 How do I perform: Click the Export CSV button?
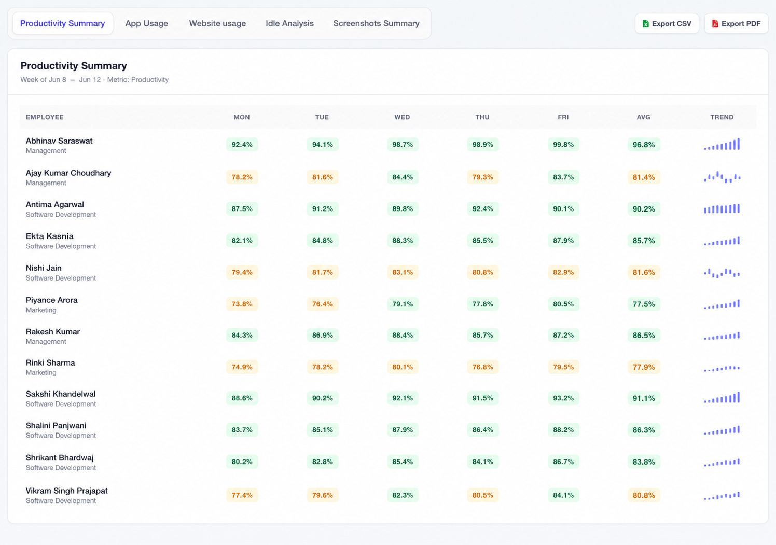pos(667,23)
